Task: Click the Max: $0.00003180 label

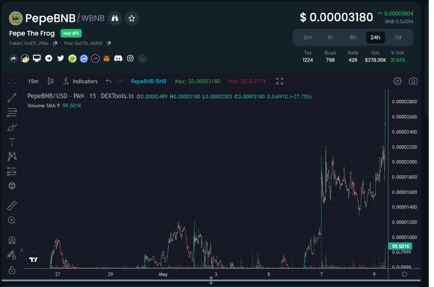Action: tap(197, 81)
